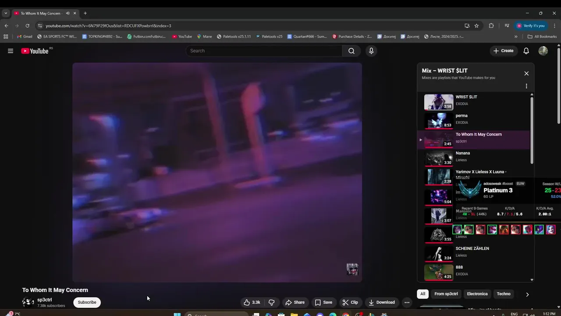The width and height of the screenshot is (561, 316).
Task: Open the sp3ctrl channel avatar
Action: 28,302
